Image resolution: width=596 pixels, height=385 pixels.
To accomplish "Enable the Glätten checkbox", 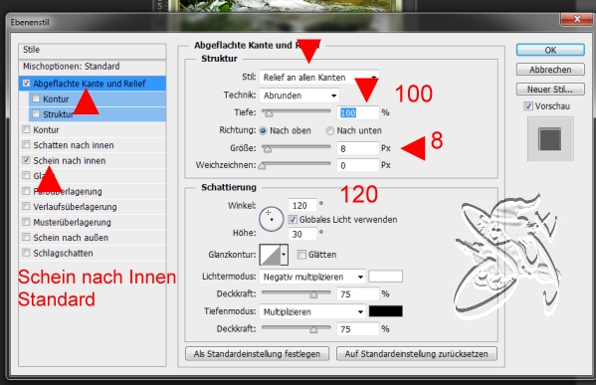I will [x=301, y=255].
